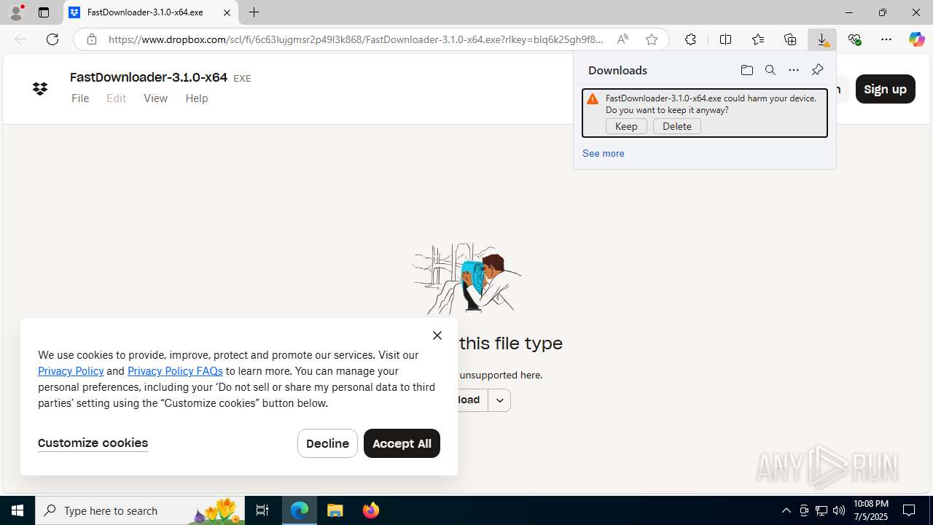
Task: Click See more in Downloads
Action: [604, 153]
